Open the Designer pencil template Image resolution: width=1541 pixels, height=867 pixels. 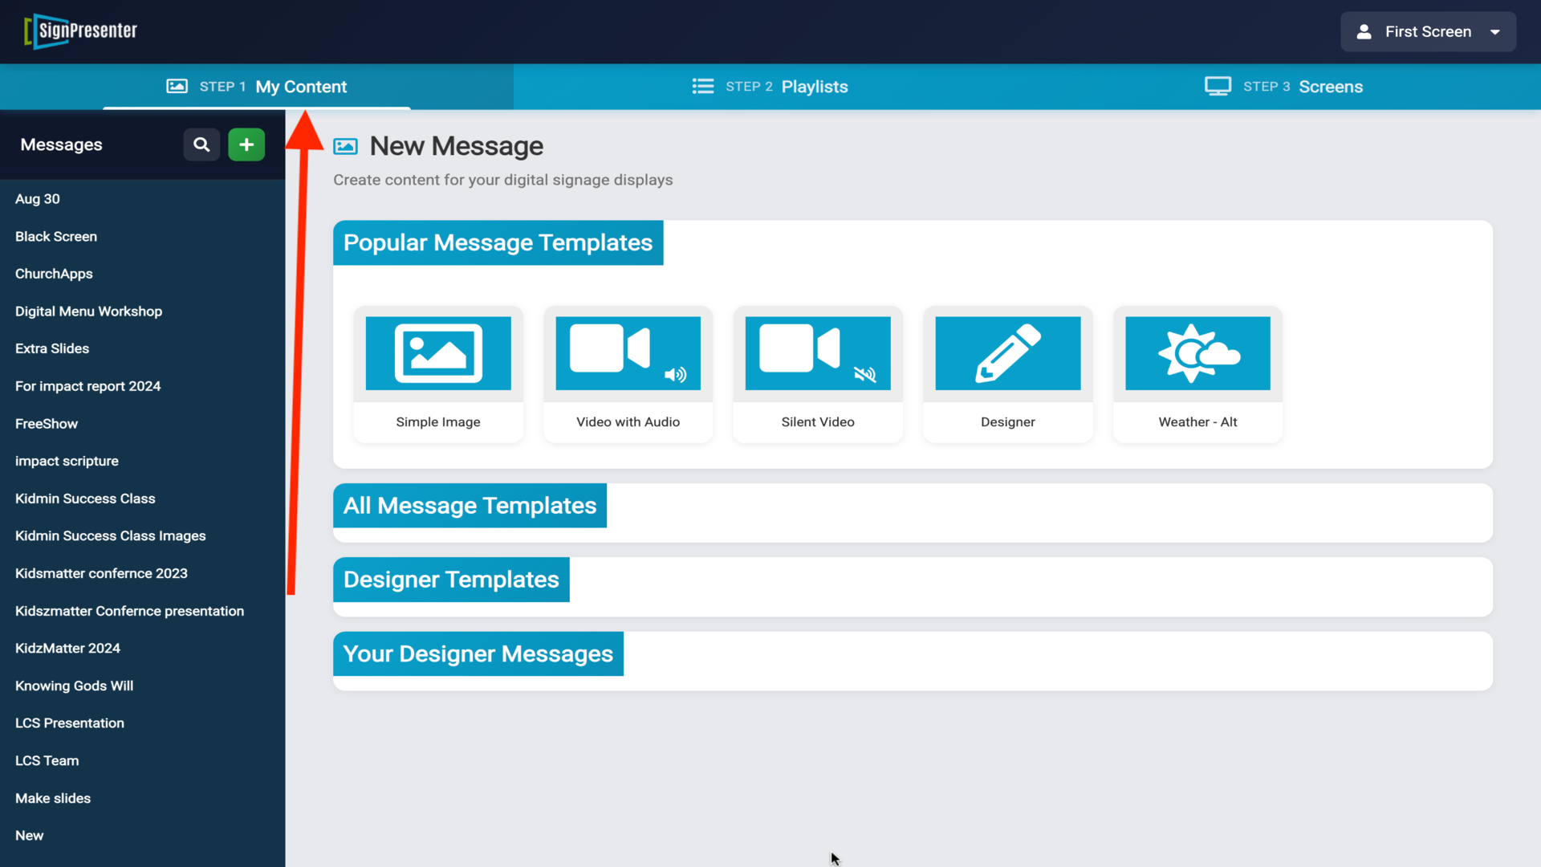pos(1007,353)
